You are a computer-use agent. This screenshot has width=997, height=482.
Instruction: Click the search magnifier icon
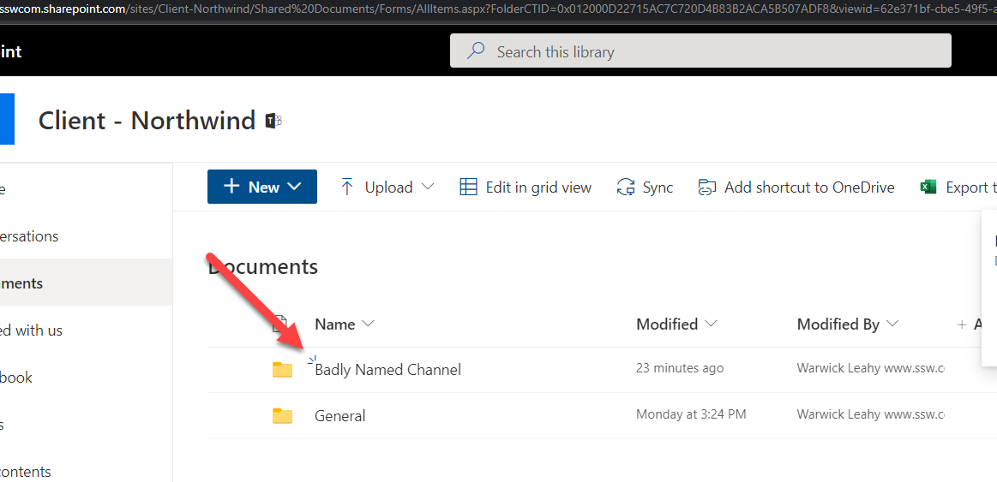pos(476,51)
